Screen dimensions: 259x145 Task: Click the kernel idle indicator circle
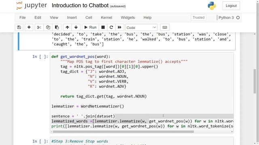(238, 18)
